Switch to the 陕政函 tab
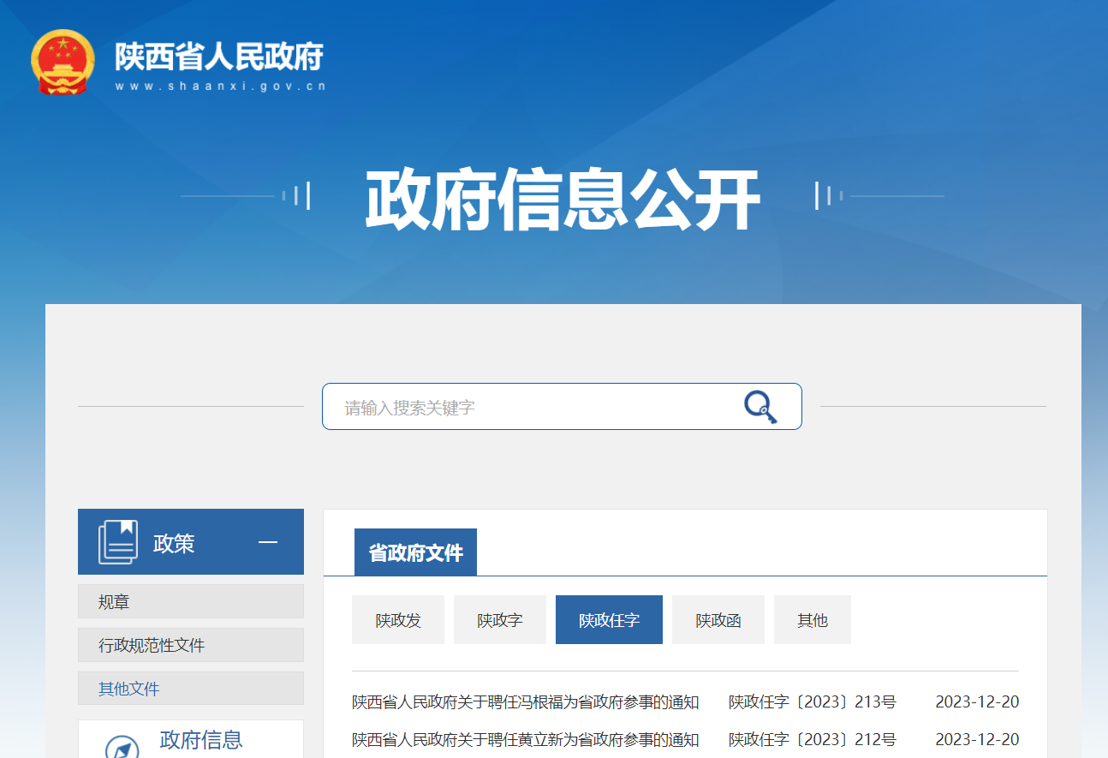The height and width of the screenshot is (758, 1108). point(718,620)
